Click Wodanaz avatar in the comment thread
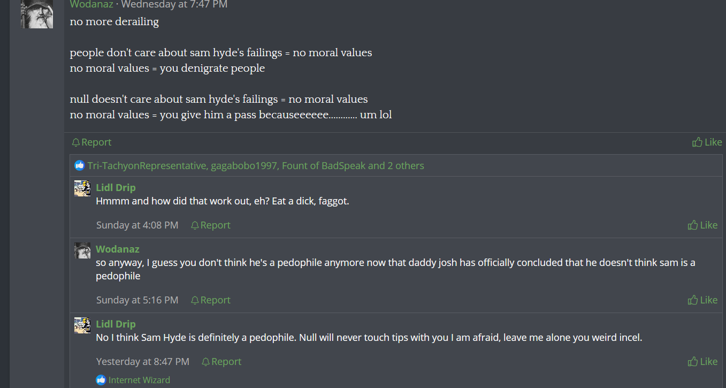 (x=82, y=250)
